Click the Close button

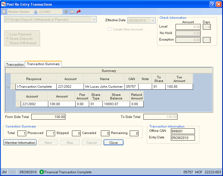click(113, 142)
